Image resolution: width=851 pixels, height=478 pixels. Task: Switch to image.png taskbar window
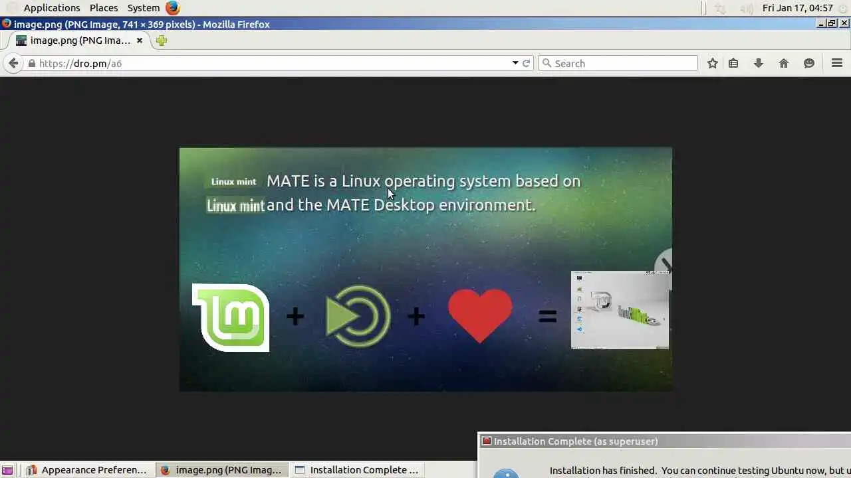click(223, 470)
